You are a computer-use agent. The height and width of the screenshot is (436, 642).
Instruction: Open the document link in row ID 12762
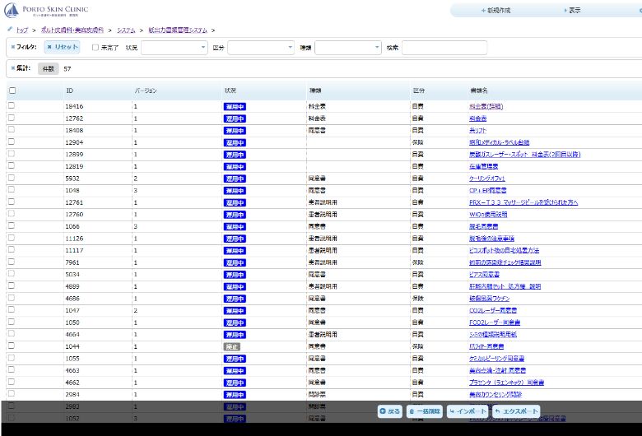pos(478,118)
